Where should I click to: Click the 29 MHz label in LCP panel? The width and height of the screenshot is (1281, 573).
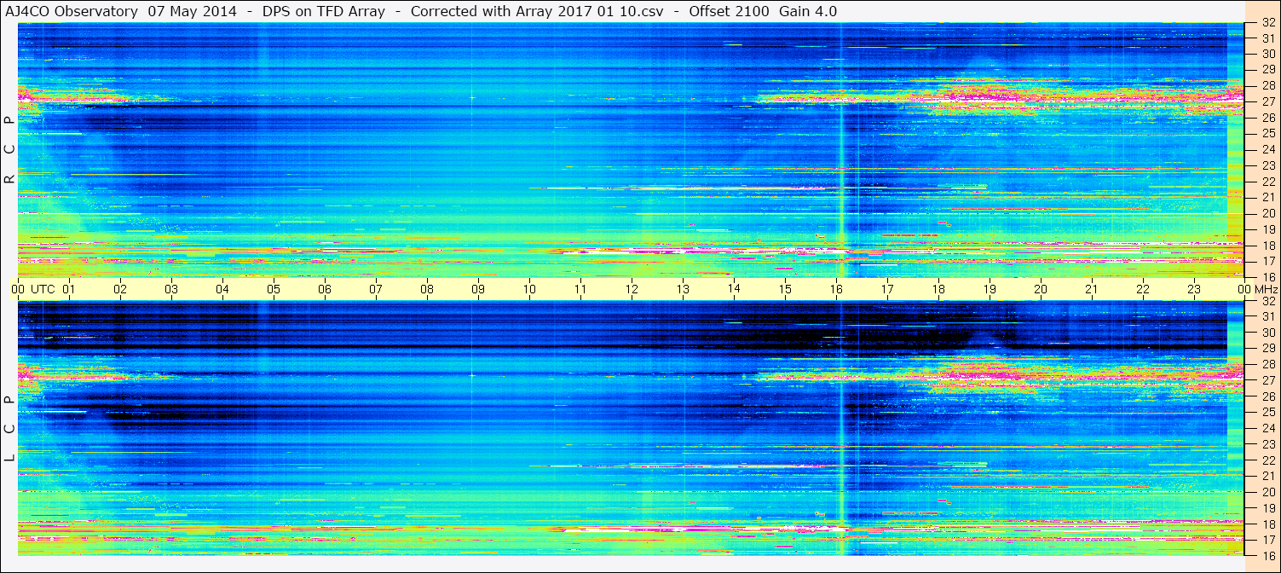pos(1267,349)
